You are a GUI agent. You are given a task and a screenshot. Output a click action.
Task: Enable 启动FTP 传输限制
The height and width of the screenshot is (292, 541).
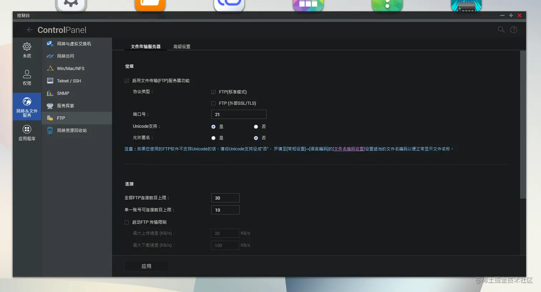[x=127, y=222]
